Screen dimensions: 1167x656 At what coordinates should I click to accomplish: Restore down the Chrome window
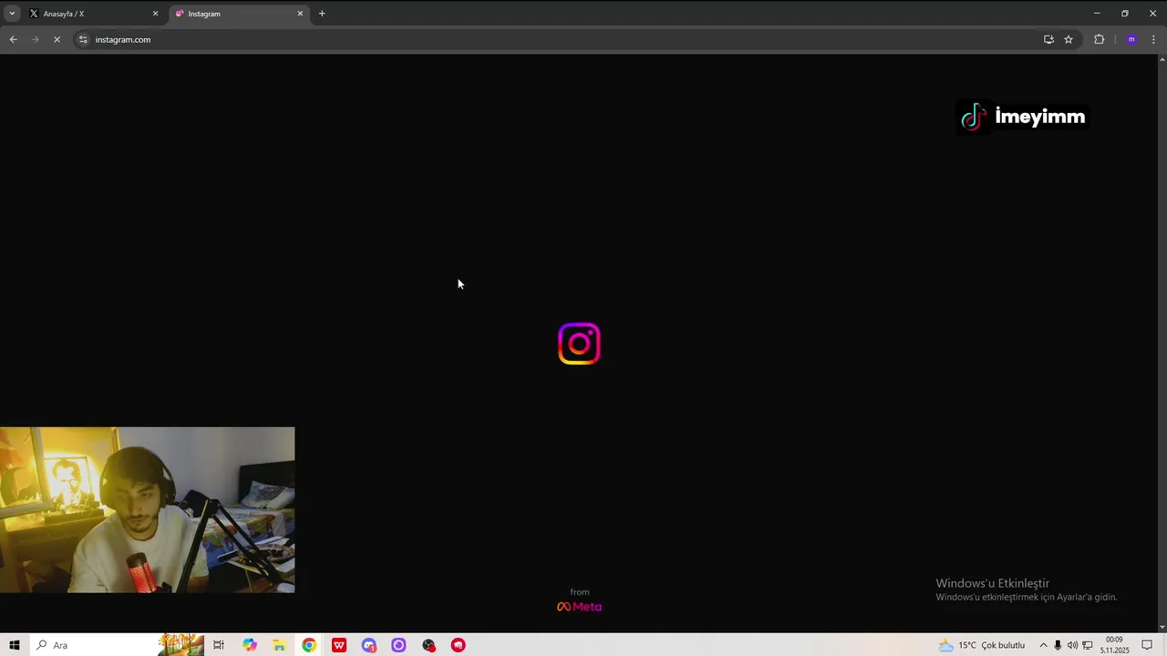1124,14
